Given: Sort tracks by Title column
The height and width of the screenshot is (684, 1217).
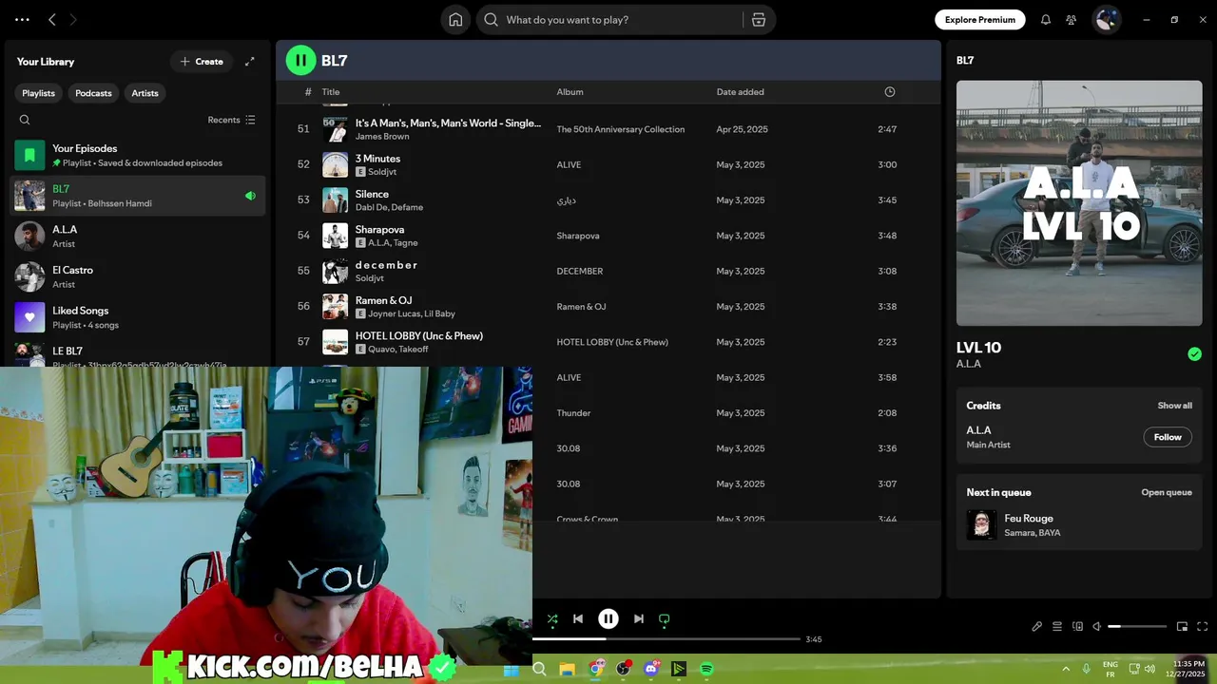Looking at the screenshot, I should pyautogui.click(x=331, y=92).
